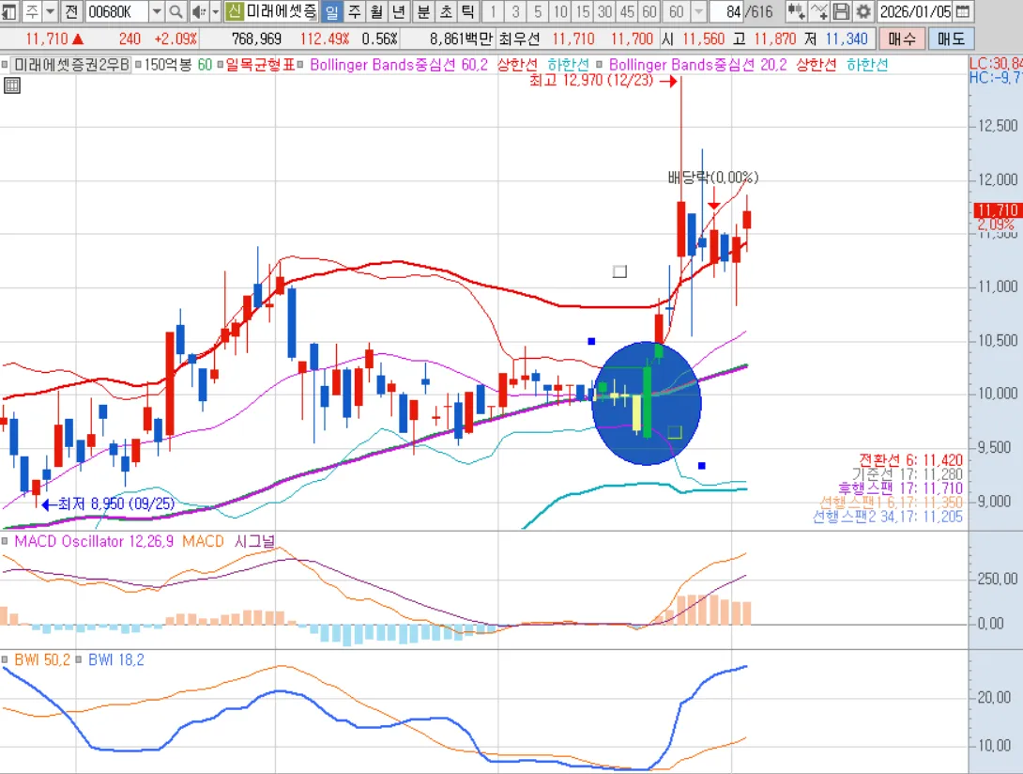Viewport: 1023px width, 774px height.
Task: Toggle the 일목균형표 indicator legend marker
Action: click(x=220, y=66)
